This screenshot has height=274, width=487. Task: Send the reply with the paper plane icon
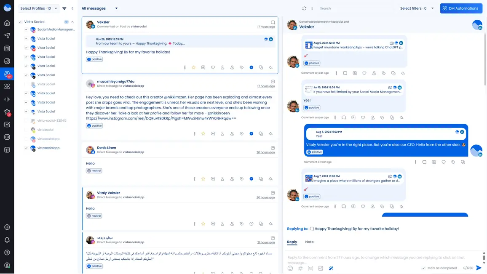coord(479,268)
